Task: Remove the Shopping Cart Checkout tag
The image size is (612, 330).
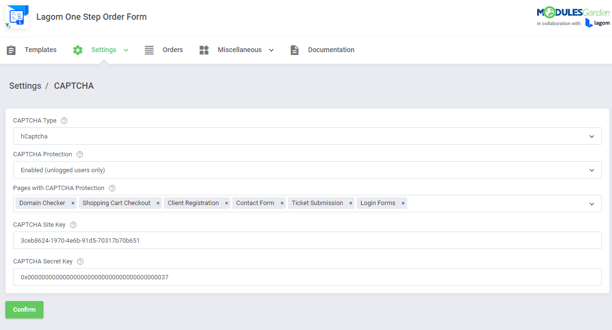Action: pos(158,203)
